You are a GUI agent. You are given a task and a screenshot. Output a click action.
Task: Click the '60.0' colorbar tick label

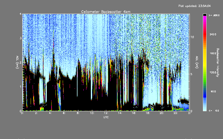point(213,91)
